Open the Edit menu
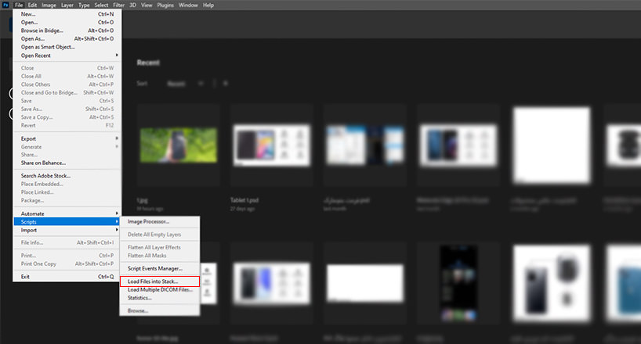Viewport: 641px width, 344px height. click(32, 5)
